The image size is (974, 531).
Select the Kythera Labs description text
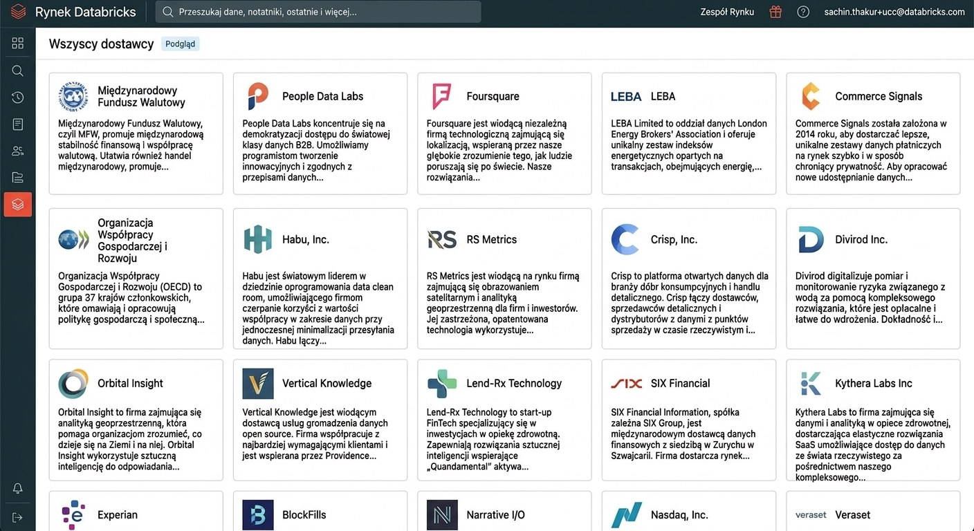[x=873, y=445]
